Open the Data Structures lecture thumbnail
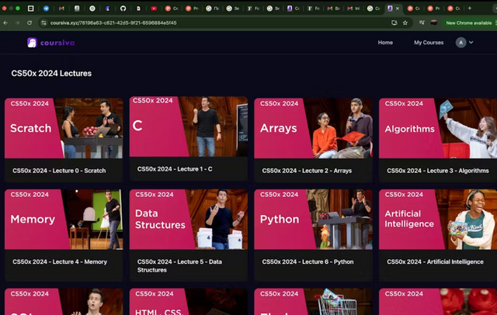Viewport: 497px width, 315px height. (188, 220)
